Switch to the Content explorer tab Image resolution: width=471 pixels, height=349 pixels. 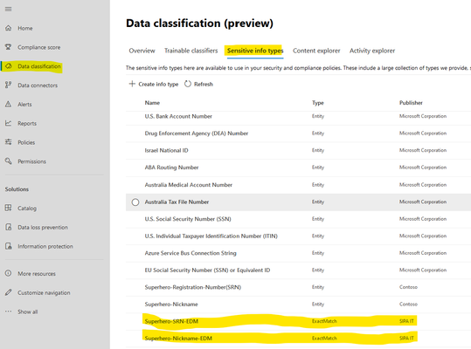tap(316, 51)
